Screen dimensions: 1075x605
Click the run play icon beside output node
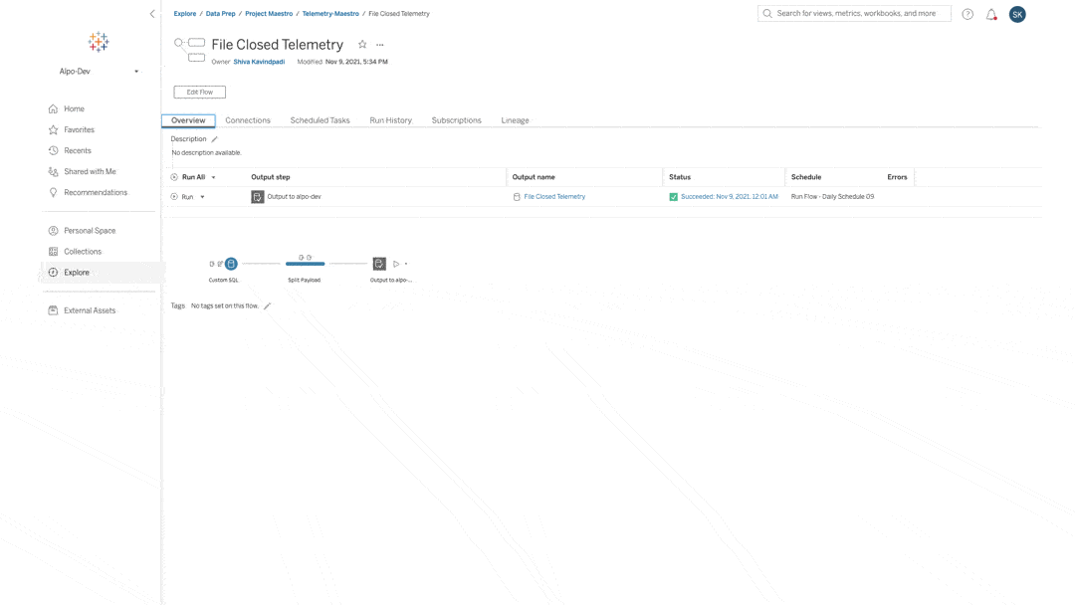pyautogui.click(x=396, y=264)
